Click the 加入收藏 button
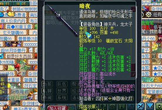Viewport: 162px width, 110px height. tap(58, 108)
